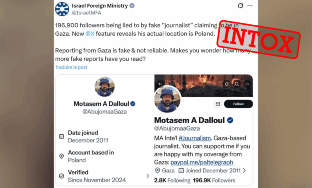
Task: Follow Motasem A Dalloul
Action: [238, 104]
